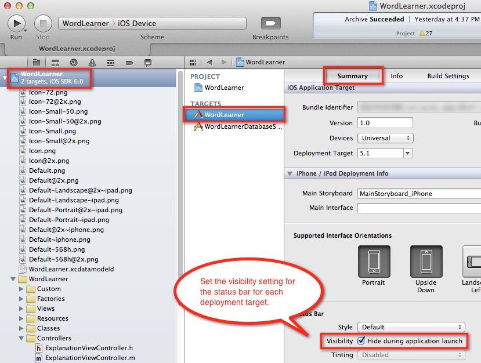Go back with the left arrow
This screenshot has width=481, height=363.
coord(209,62)
